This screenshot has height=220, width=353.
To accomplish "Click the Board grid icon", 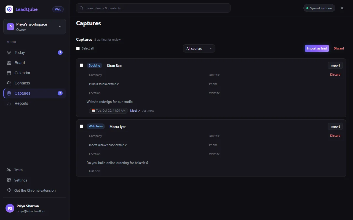I will coord(9,63).
